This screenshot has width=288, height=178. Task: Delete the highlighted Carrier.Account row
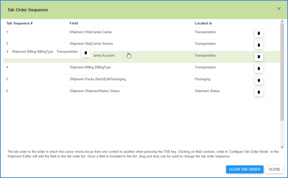[259, 57]
